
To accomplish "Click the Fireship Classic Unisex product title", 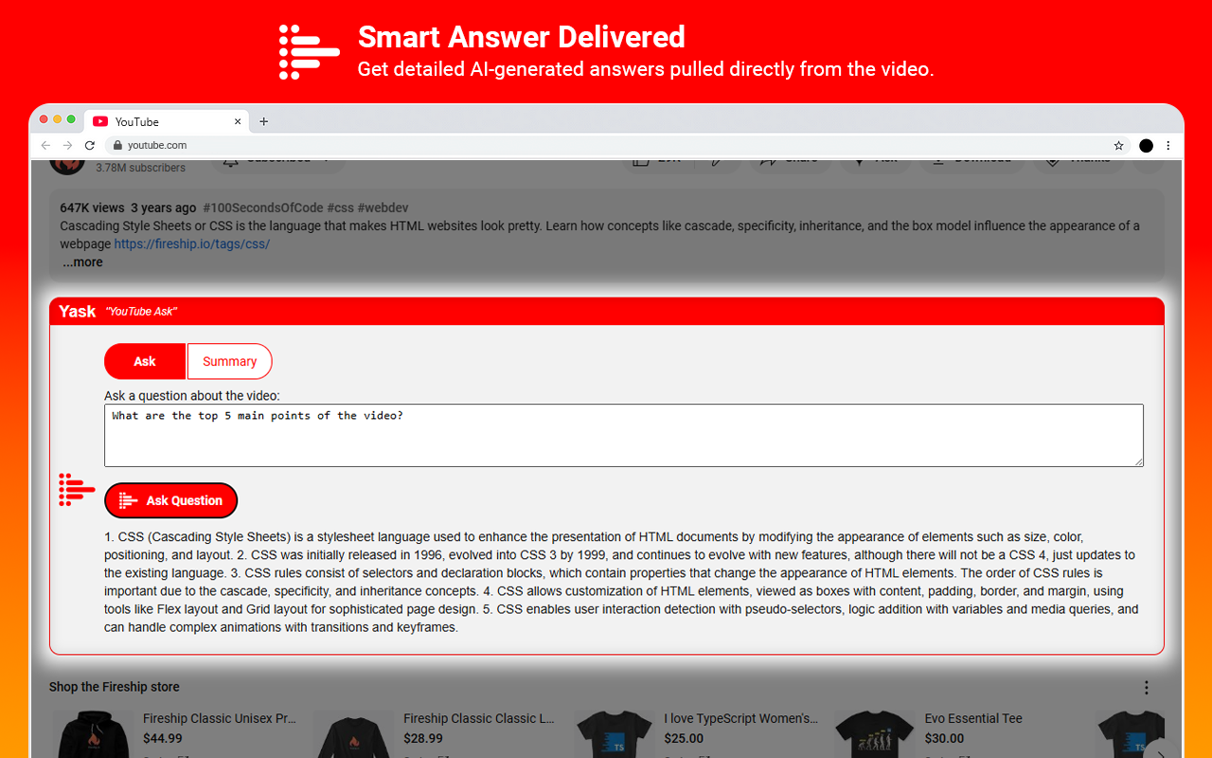I will pos(220,719).
